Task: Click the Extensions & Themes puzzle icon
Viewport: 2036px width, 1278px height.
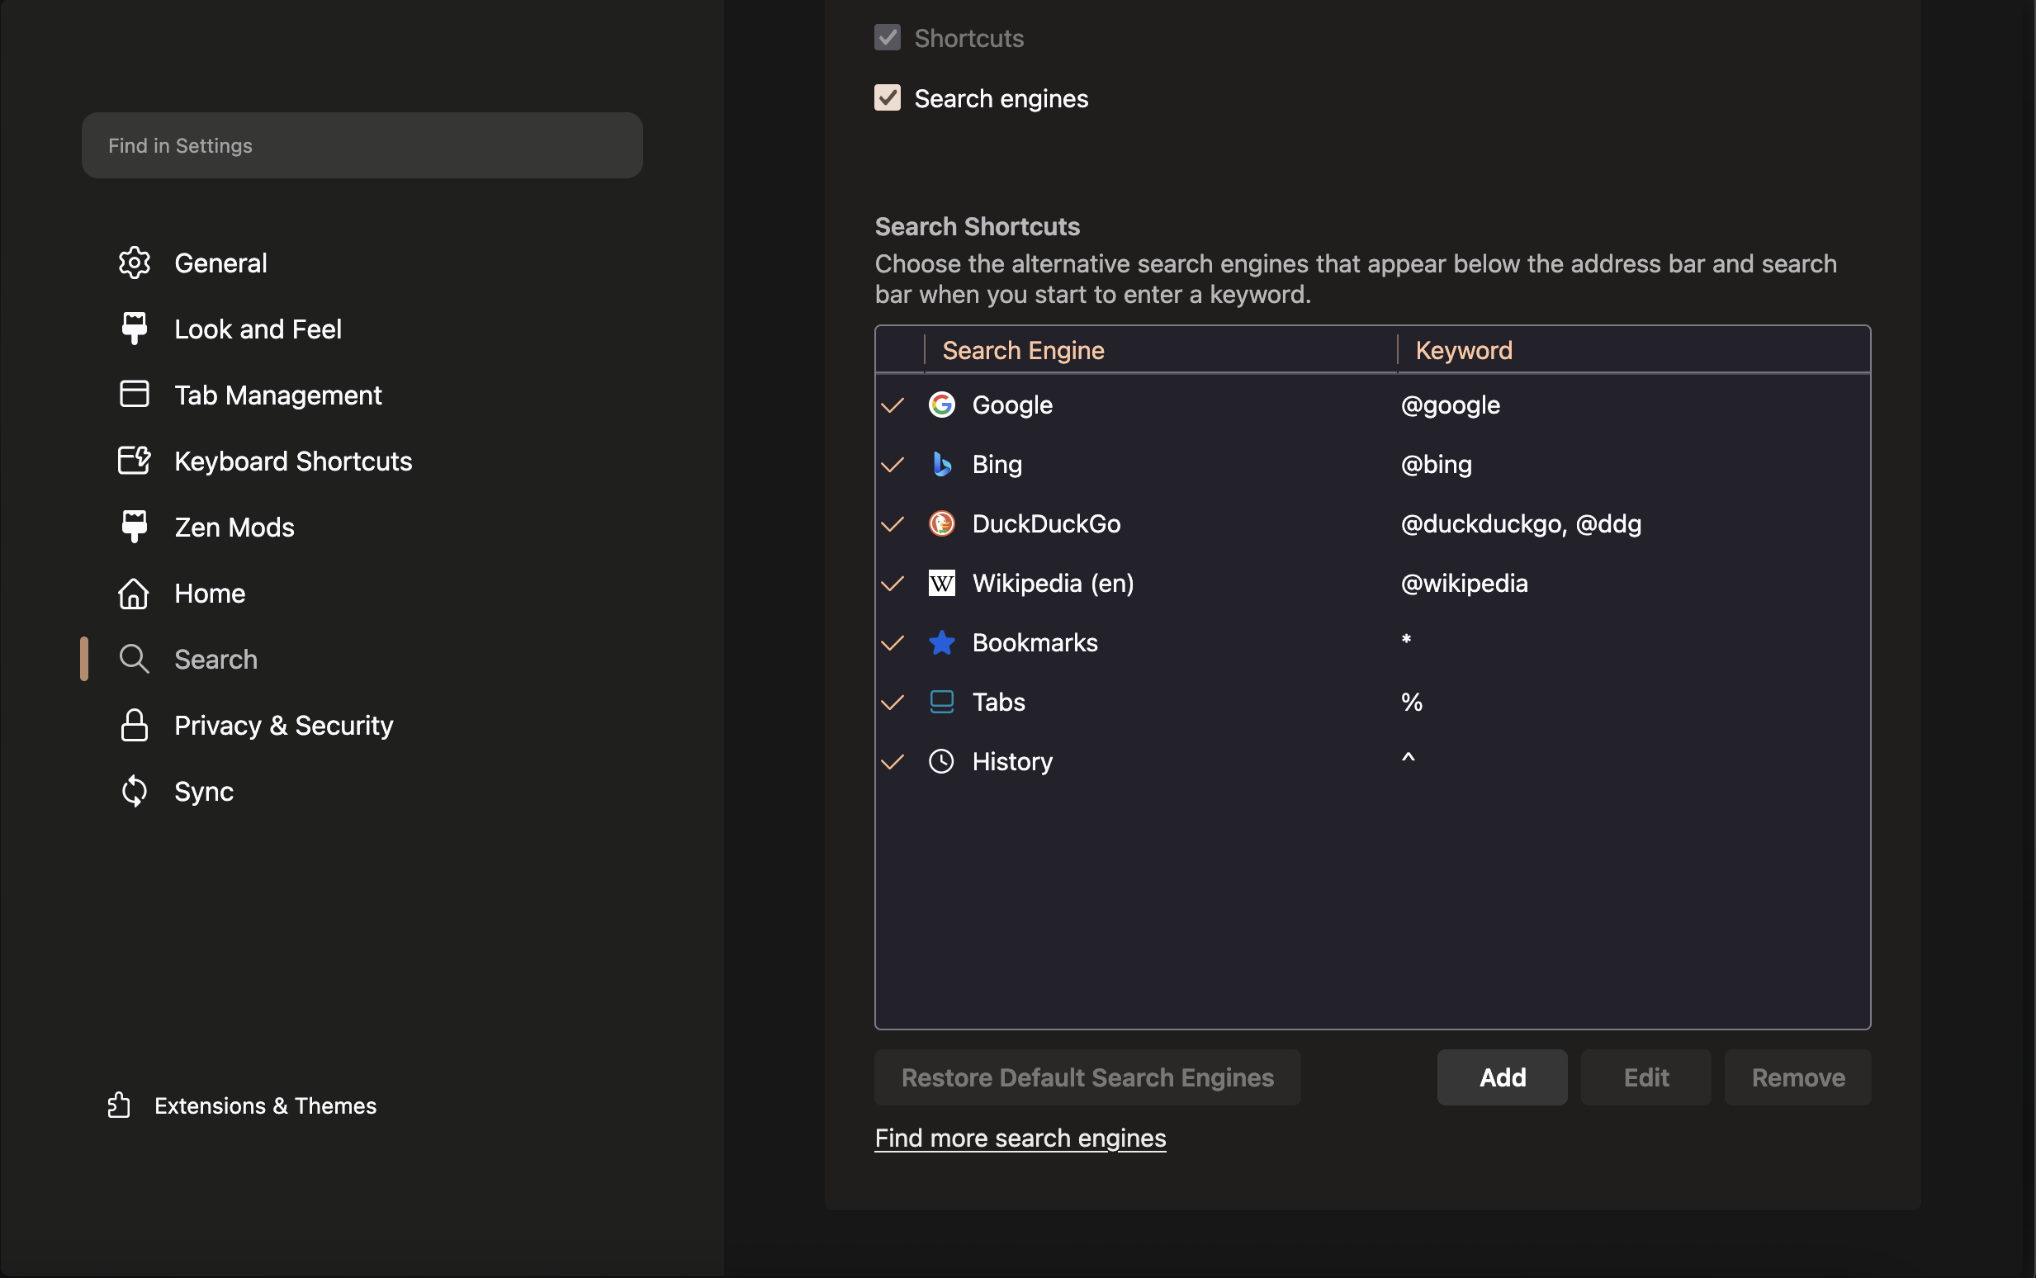Action: 119,1105
